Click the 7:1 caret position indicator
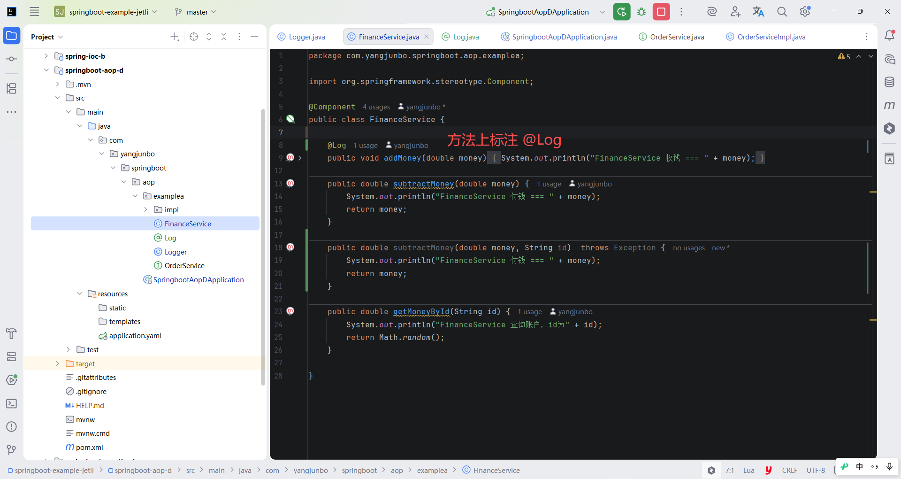The width and height of the screenshot is (901, 479). (730, 470)
